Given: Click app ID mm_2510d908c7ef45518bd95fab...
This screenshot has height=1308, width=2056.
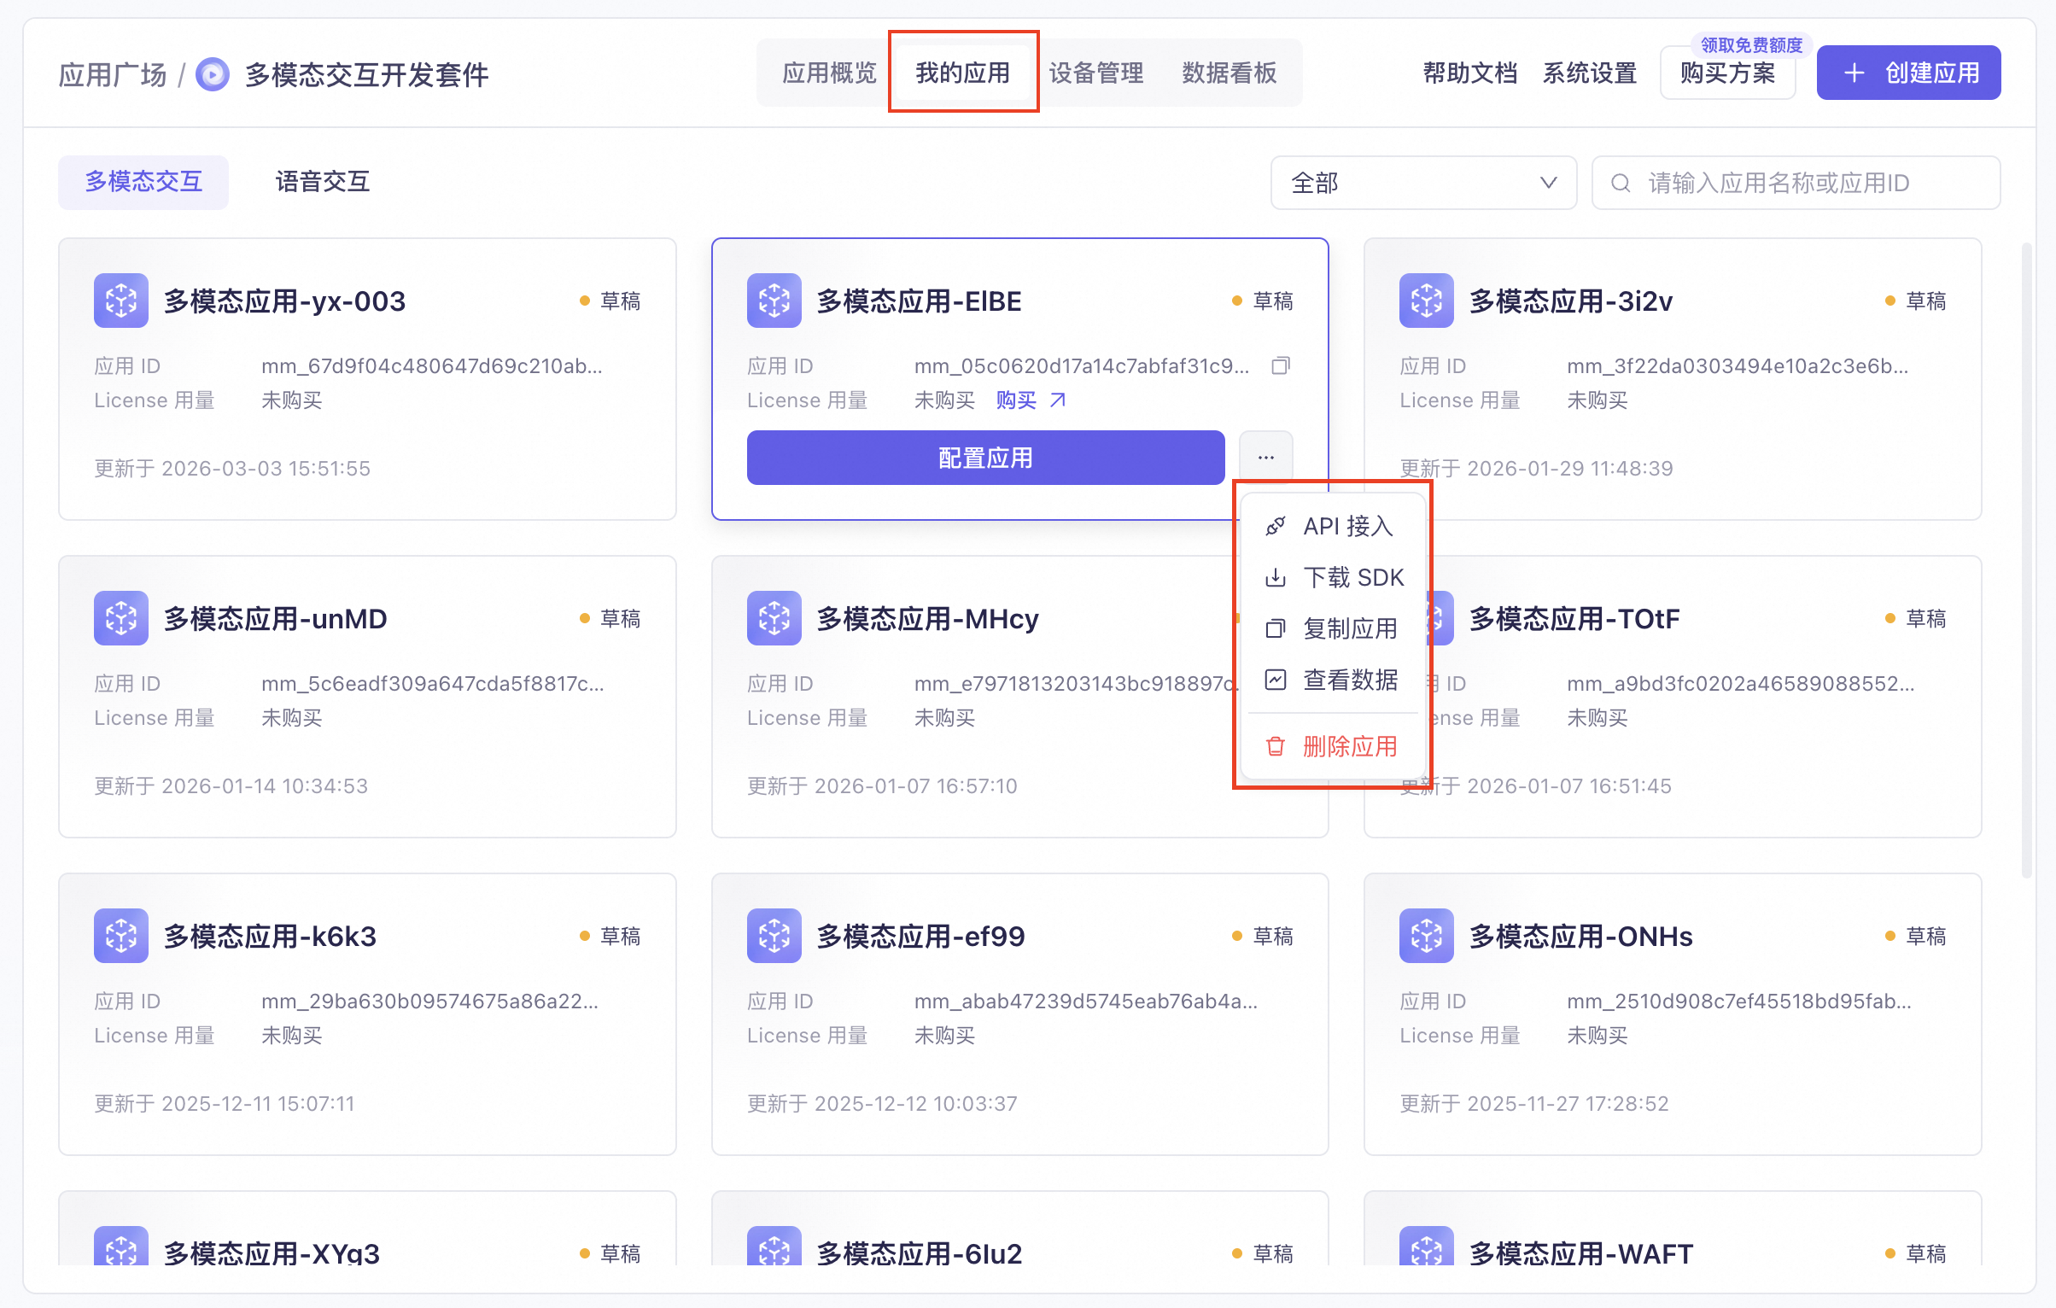Looking at the screenshot, I should pos(1739,1001).
